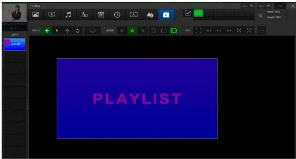
Task: Toggle the checkmark icon beside the page slots
Action: [x=188, y=13]
